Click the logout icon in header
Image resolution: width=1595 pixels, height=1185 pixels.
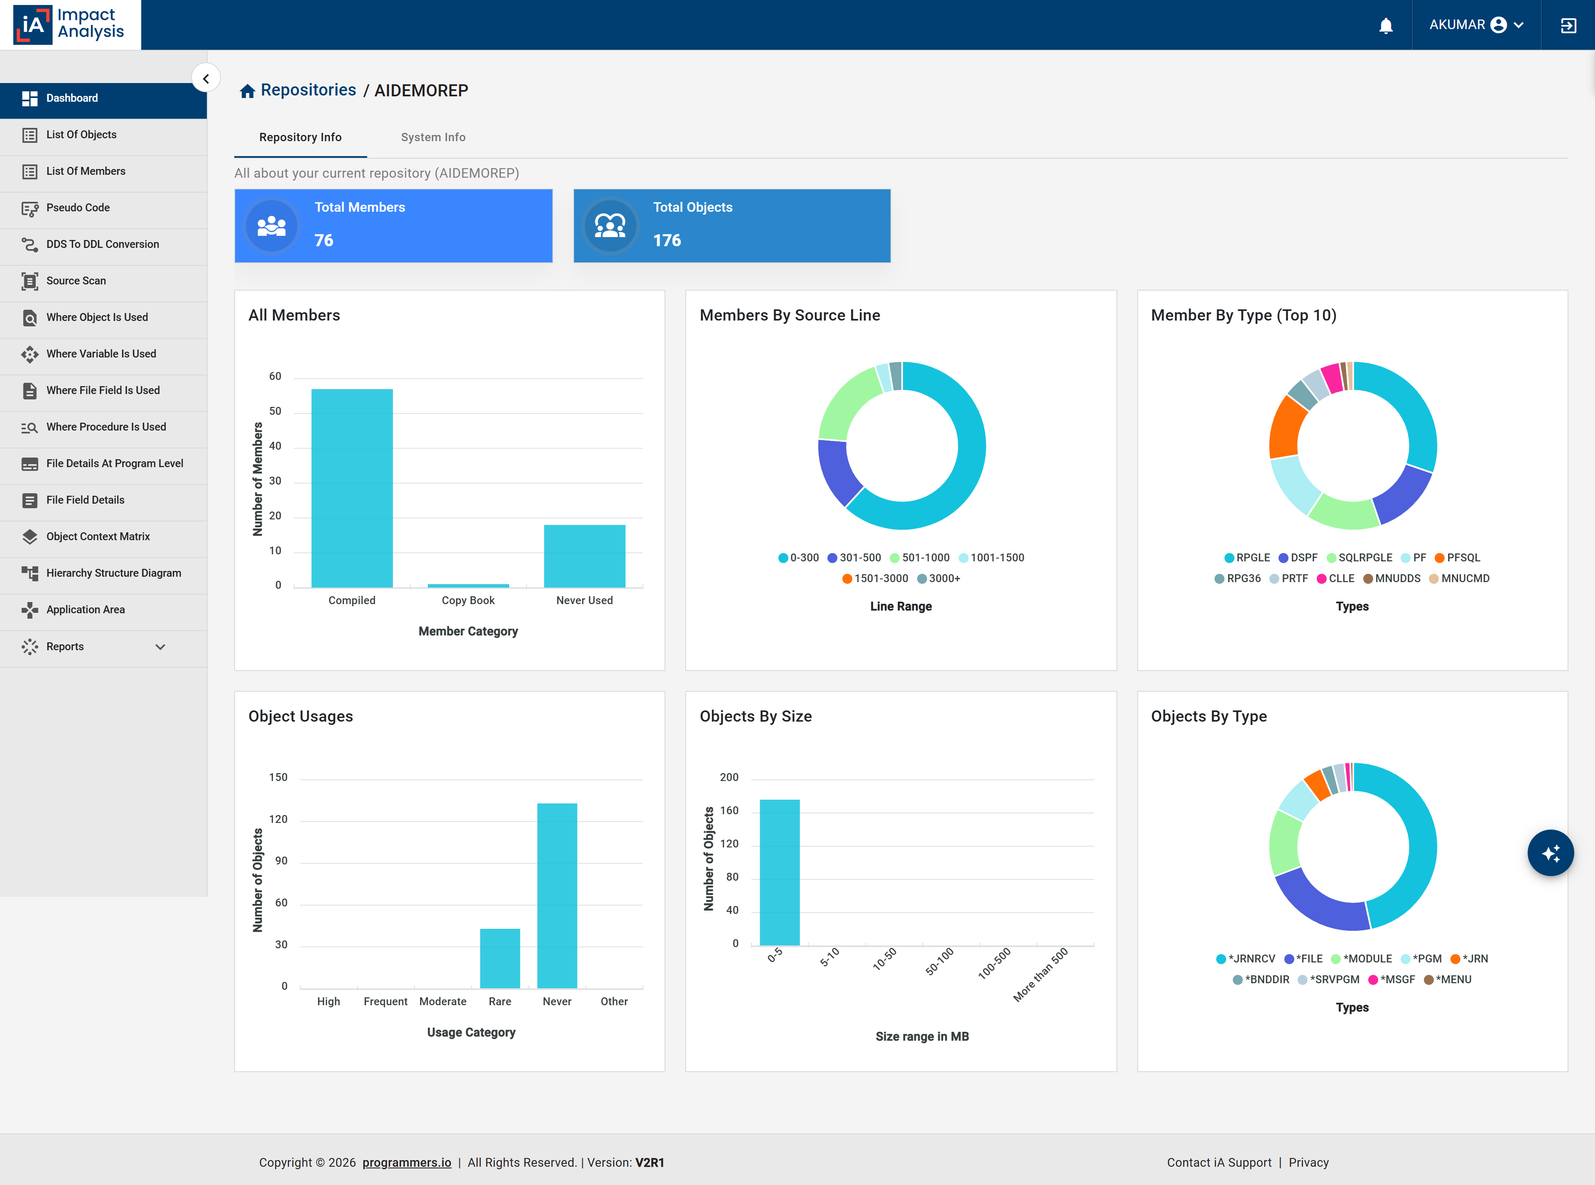click(x=1568, y=25)
